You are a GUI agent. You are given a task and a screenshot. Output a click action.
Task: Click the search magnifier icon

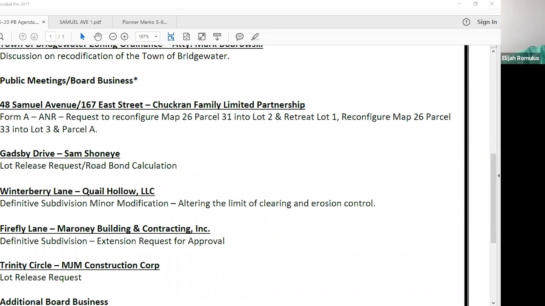1,37
